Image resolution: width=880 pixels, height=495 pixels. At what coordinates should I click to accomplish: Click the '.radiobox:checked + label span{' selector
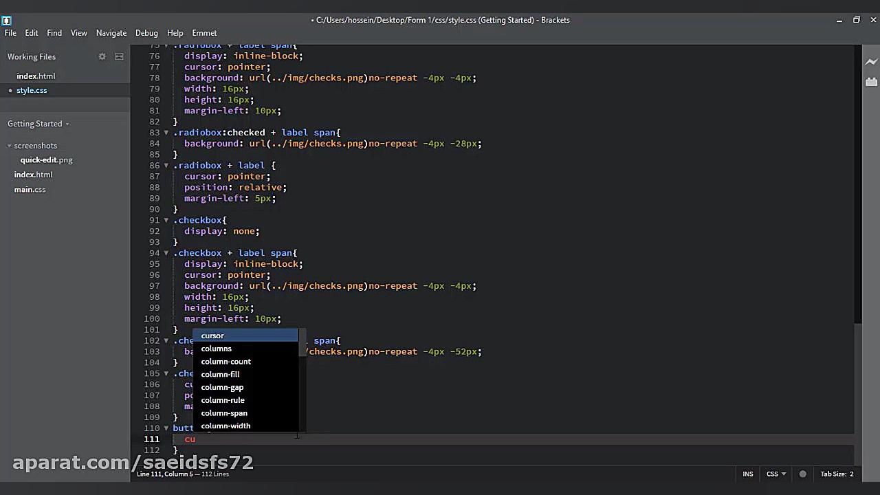[x=256, y=133]
